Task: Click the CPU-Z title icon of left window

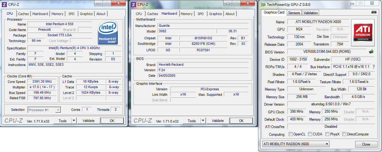Action: tap(5, 4)
